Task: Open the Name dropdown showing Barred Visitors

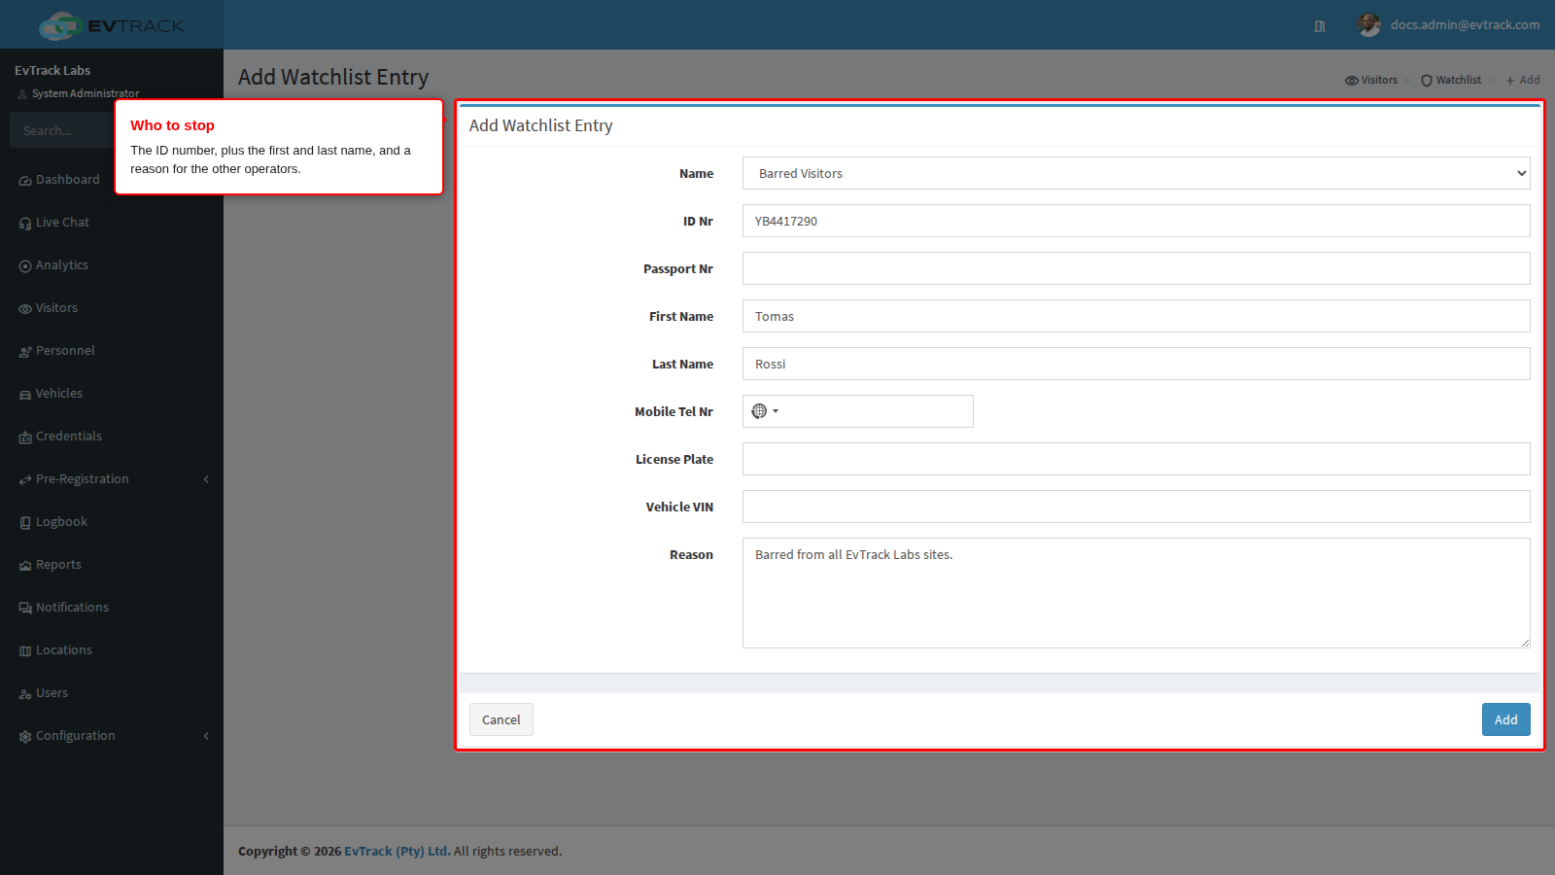Action: click(1136, 173)
